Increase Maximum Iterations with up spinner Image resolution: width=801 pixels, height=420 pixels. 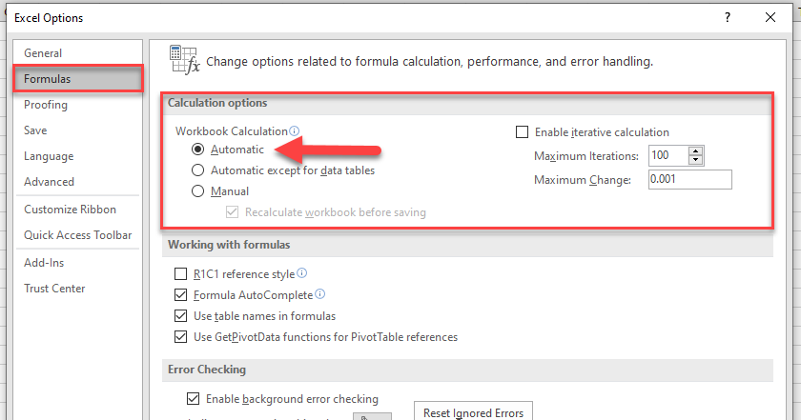[x=696, y=150]
